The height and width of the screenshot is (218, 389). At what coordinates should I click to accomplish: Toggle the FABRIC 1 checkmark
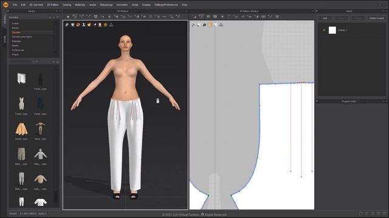point(324,30)
